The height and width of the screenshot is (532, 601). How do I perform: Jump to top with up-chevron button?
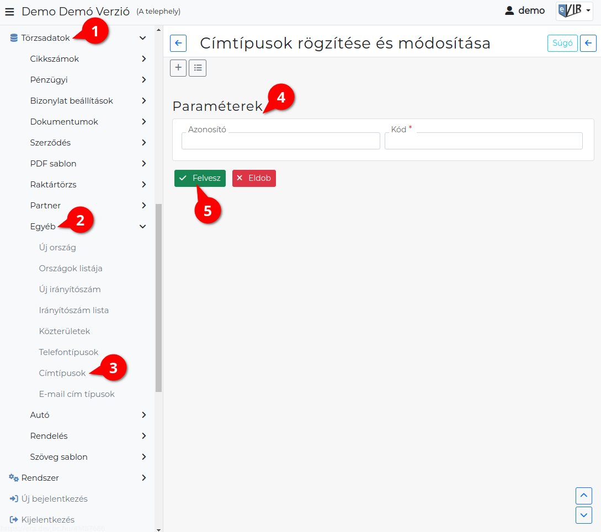(584, 496)
